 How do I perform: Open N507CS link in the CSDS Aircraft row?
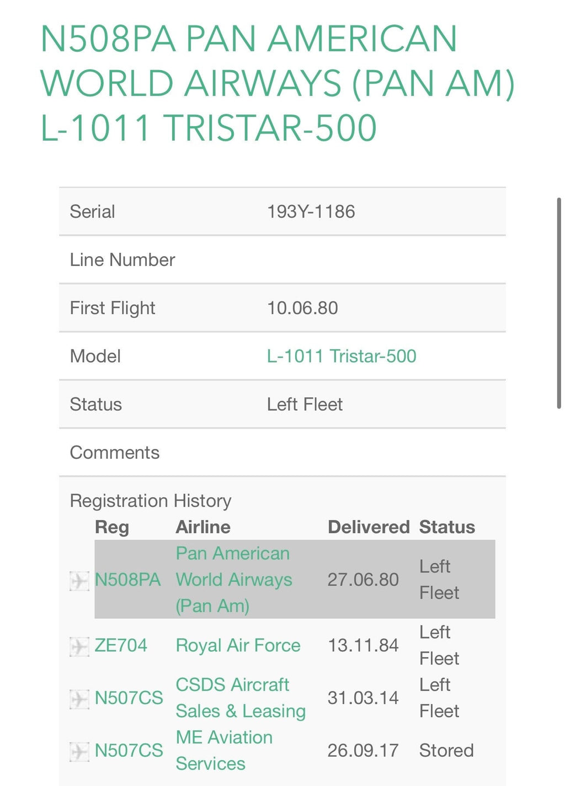tap(129, 698)
